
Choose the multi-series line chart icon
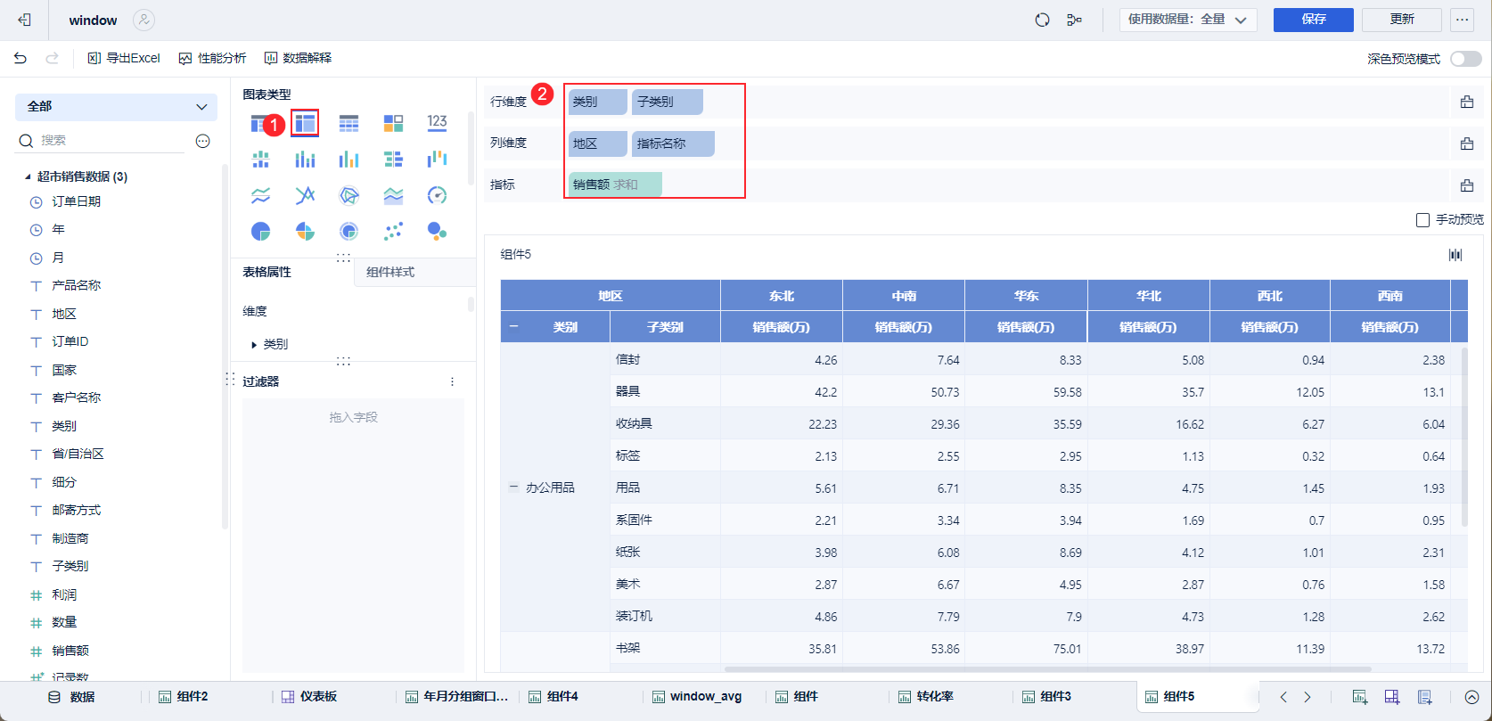305,195
